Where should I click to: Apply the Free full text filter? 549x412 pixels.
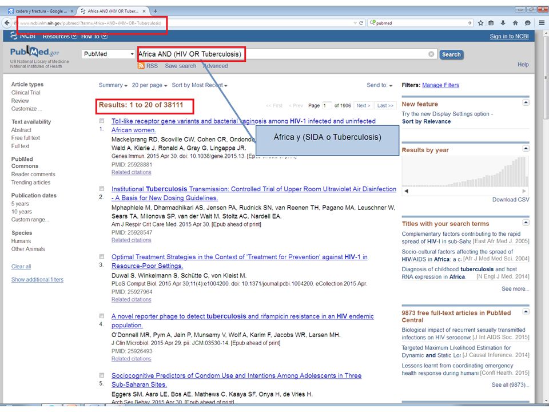click(26, 138)
